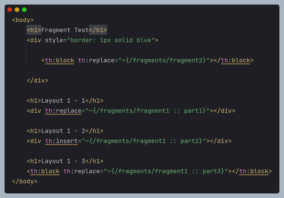Click the green maximize window dot

point(24,9)
